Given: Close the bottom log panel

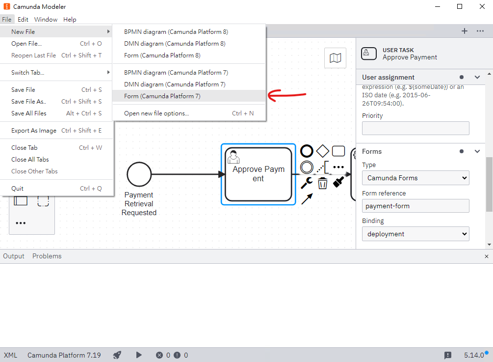Looking at the screenshot, I should pyautogui.click(x=487, y=256).
